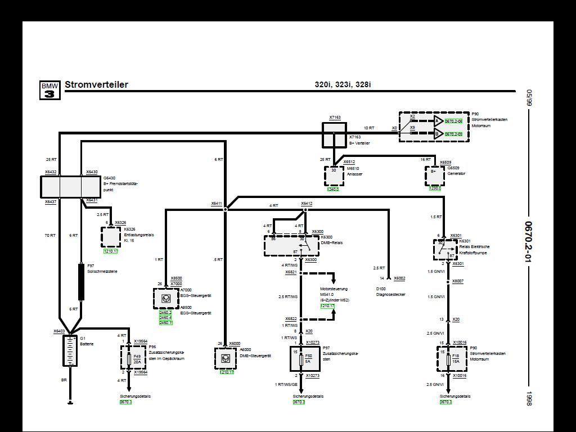Image resolution: width=576 pixels, height=432 pixels.
Task: Select the X6411 splice label
Action: 217,204
